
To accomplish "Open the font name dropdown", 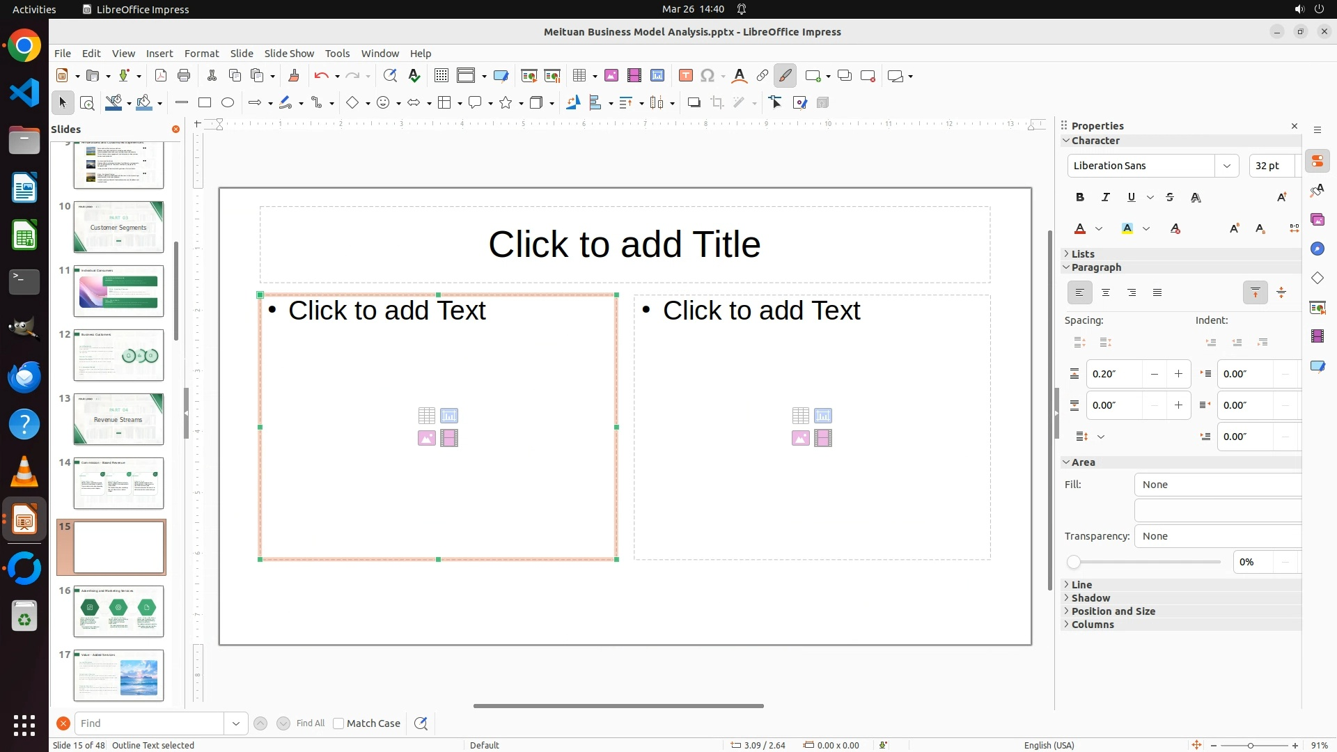I will coord(1226,166).
